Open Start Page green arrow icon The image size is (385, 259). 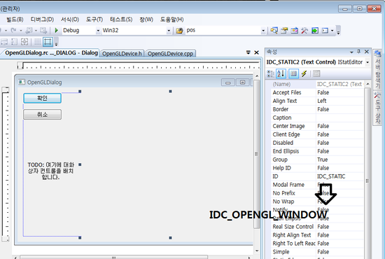[x=315, y=30]
